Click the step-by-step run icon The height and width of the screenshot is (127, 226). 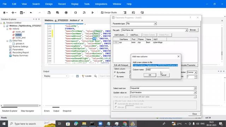[84, 13]
